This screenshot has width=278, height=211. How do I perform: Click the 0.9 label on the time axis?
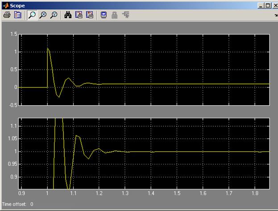(21, 193)
